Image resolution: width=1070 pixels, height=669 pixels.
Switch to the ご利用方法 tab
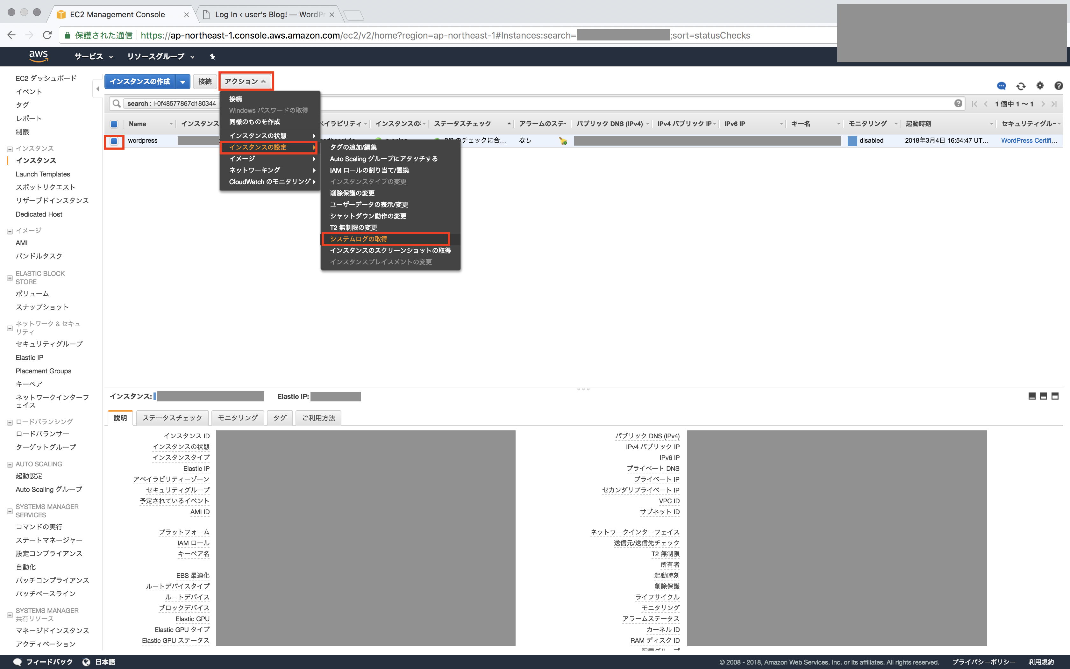(x=318, y=418)
